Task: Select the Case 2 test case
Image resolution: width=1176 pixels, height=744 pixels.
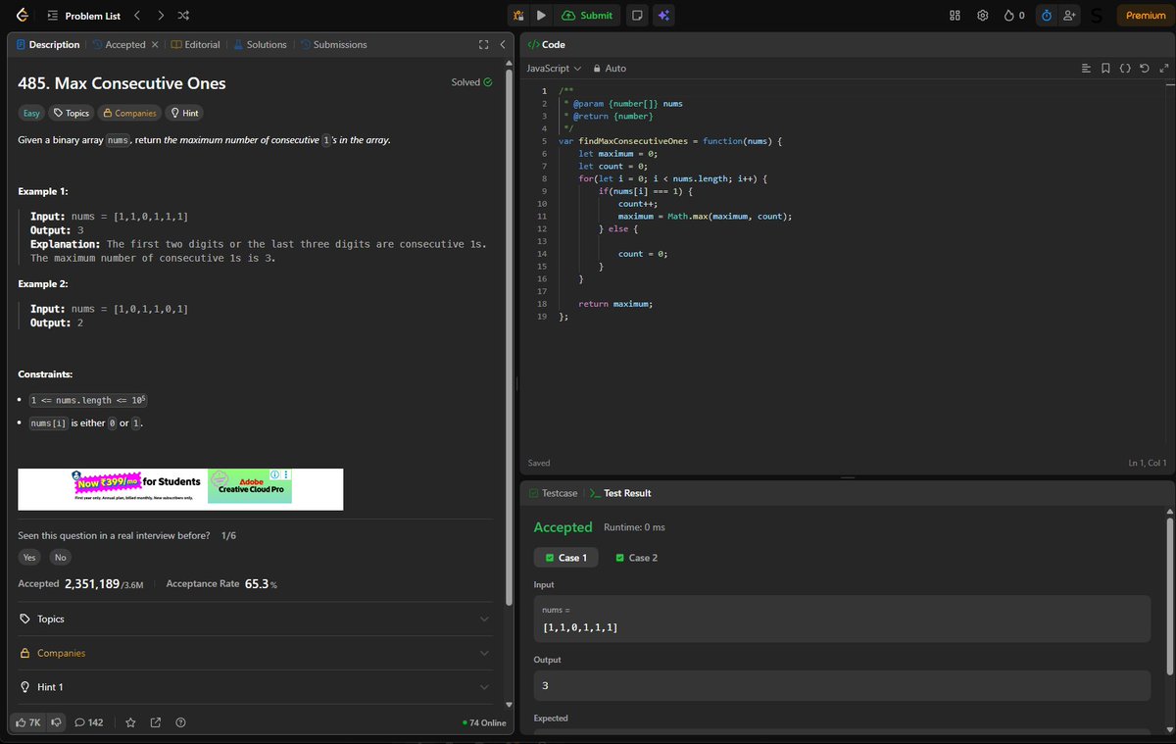Action: 636,558
